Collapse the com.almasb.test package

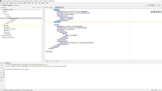(8, 18)
